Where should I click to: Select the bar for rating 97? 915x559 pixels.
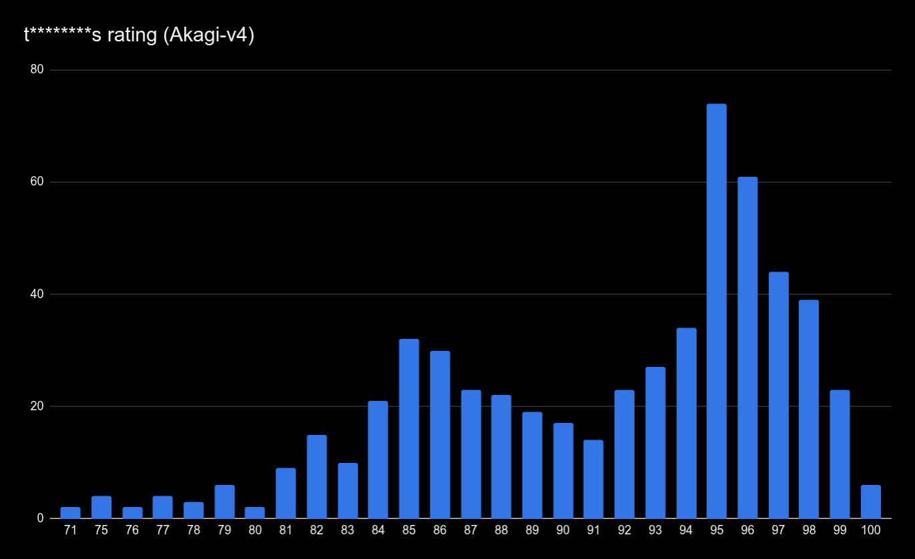click(x=778, y=395)
